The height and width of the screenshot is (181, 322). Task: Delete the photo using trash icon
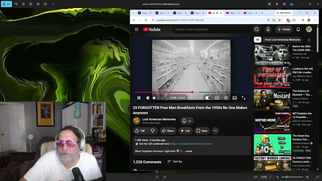tap(23, 4)
